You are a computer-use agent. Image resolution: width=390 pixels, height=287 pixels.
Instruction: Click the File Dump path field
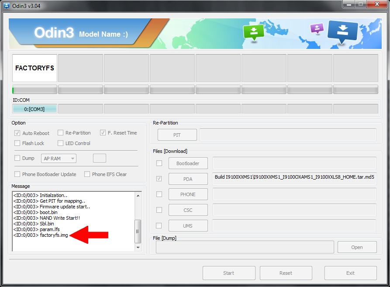(x=245, y=247)
